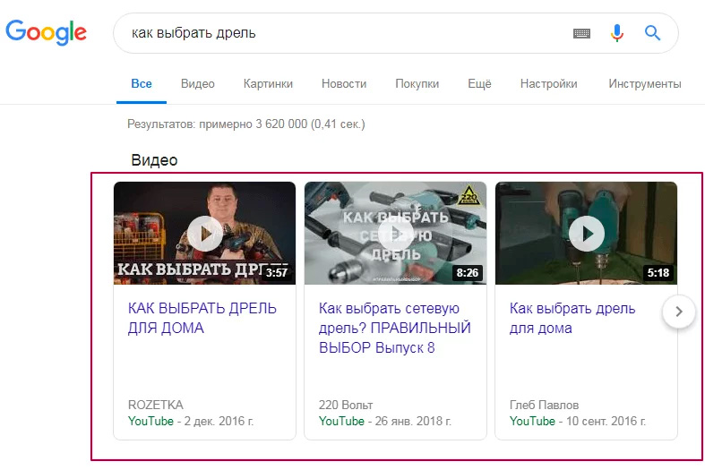Image resolution: width=705 pixels, height=470 pixels.
Task: Open link 'Как выбрать сетевую дрель?'
Action: (394, 328)
